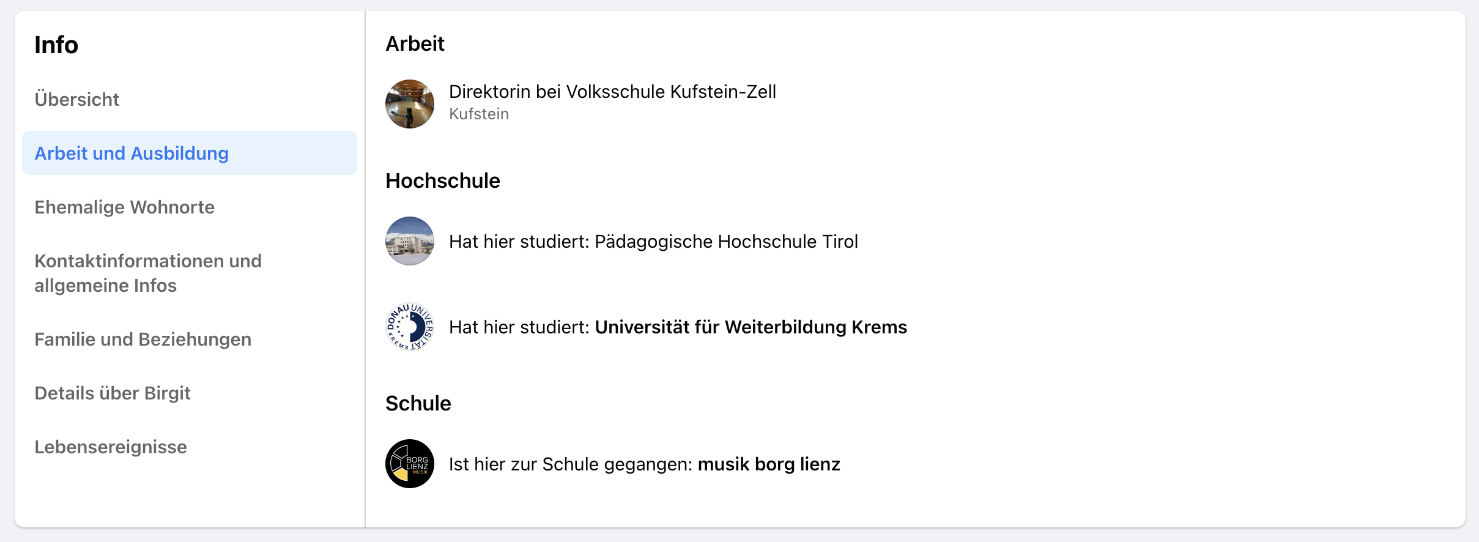Open the BORG Lienz Musik logo

click(x=410, y=464)
